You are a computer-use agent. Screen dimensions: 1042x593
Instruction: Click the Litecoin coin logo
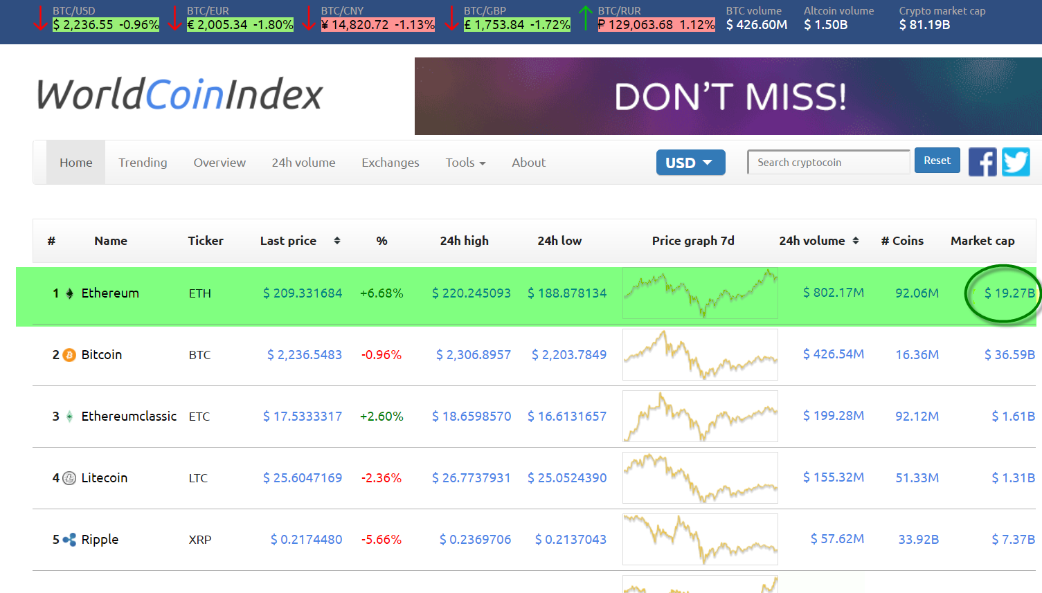click(69, 478)
